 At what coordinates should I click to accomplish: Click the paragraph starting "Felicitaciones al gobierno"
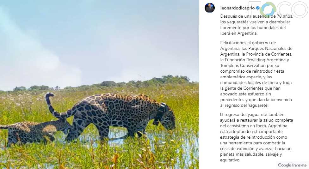[256, 74]
